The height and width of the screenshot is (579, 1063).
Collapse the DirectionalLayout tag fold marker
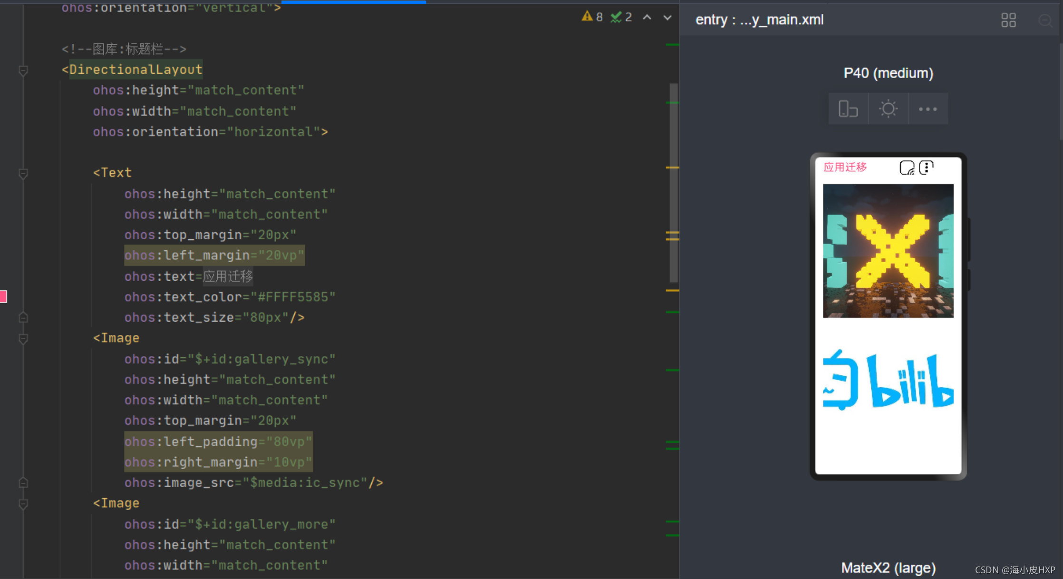(23, 70)
